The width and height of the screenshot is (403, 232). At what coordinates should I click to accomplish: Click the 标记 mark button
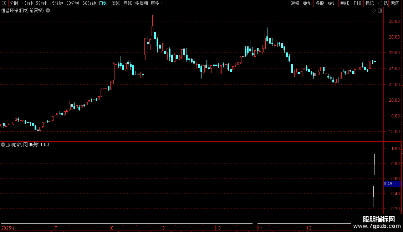tap(369, 3)
